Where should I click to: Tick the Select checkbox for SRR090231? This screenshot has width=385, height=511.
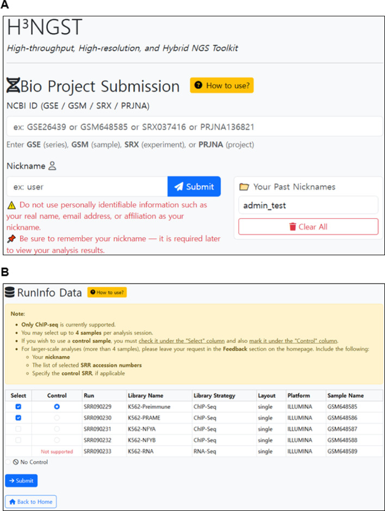tap(19, 429)
